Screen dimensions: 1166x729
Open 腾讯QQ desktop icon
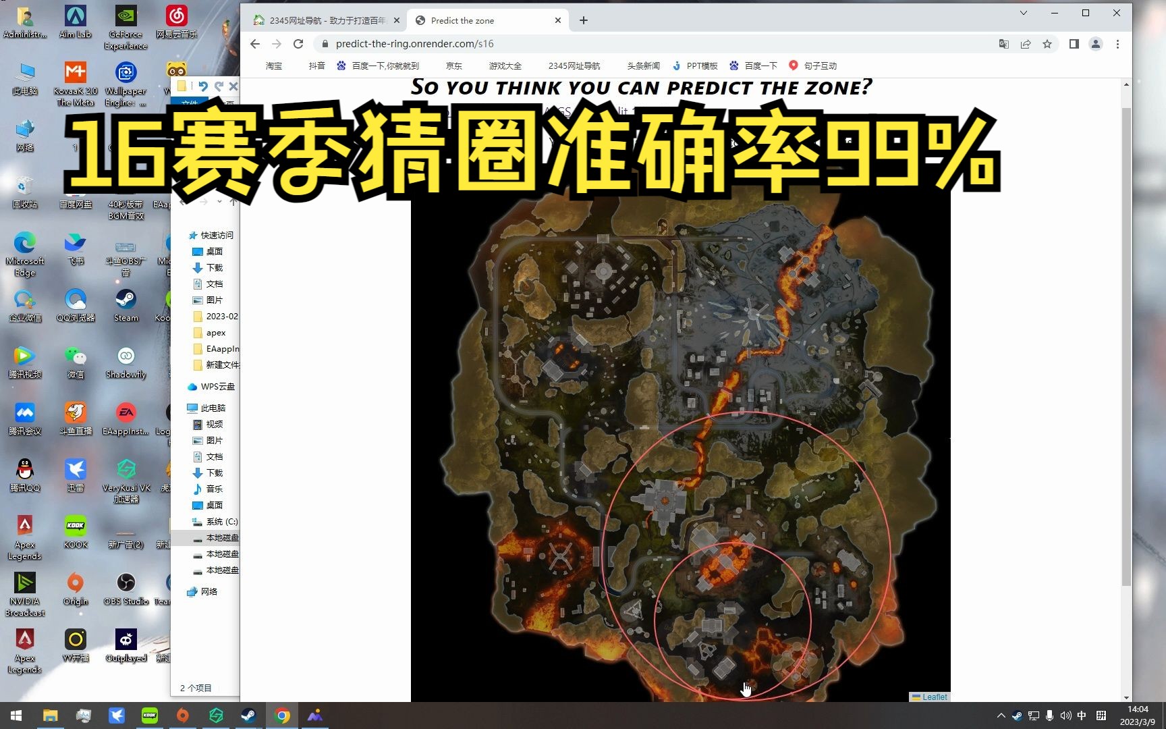tap(24, 475)
